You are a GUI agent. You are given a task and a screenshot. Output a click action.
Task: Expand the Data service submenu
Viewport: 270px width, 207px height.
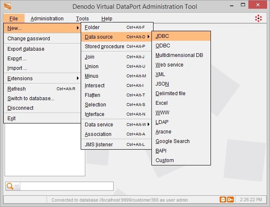(117, 125)
